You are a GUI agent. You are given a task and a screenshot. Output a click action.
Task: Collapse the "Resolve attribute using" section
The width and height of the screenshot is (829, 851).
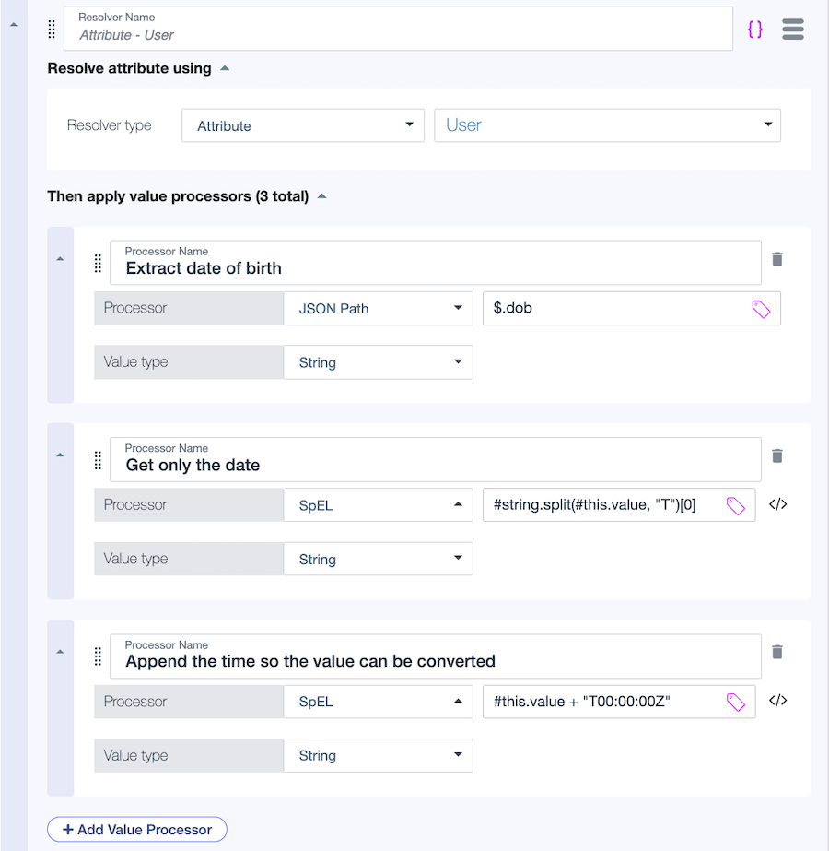point(226,67)
